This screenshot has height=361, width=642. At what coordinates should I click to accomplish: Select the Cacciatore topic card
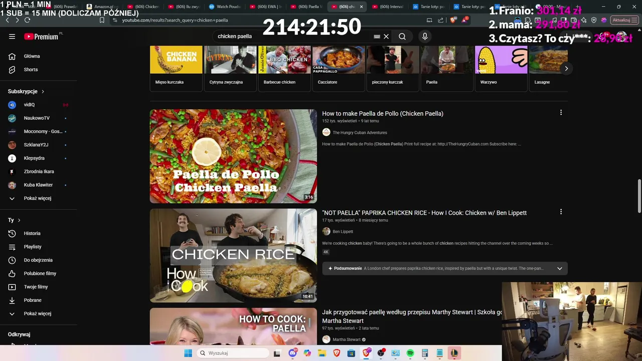tap(339, 68)
